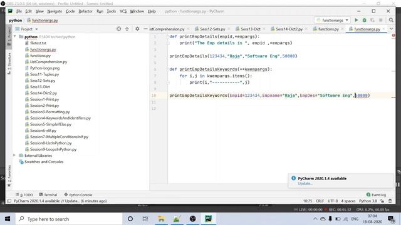This screenshot has height=225, width=401.
Task: Close the Sess12-Sets.py editor tab
Action: click(x=229, y=29)
